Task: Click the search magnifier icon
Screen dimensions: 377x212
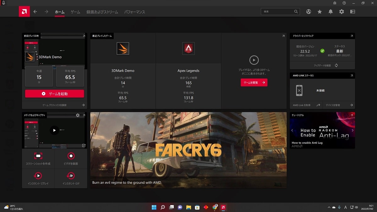Action: pyautogui.click(x=296, y=12)
